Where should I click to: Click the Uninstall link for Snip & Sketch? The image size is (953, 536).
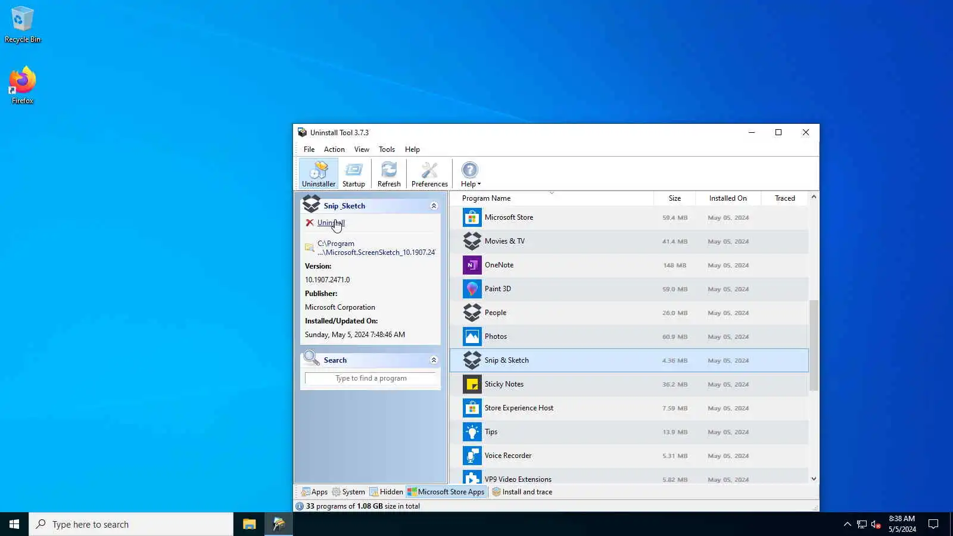(x=331, y=223)
